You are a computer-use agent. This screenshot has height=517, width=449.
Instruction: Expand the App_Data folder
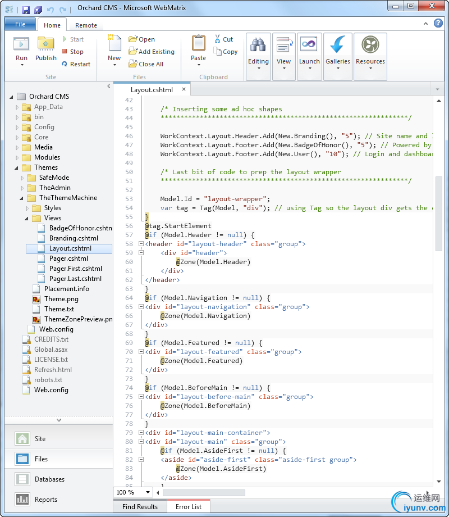click(x=17, y=107)
